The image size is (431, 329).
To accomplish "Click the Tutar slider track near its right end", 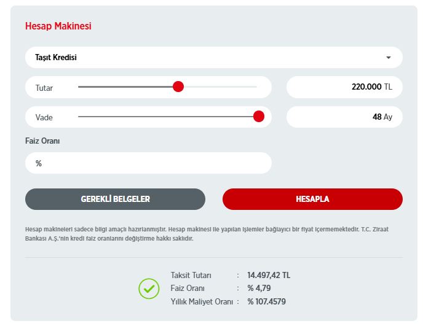I will (246, 87).
